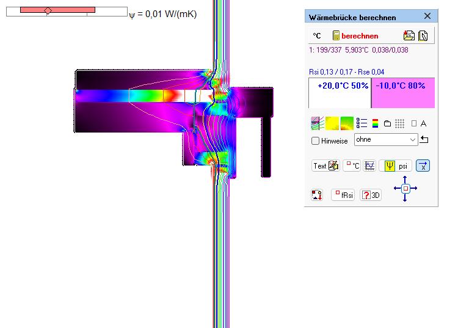Click the letter A text icon
Screen dimensions: 458x328
[424, 123]
